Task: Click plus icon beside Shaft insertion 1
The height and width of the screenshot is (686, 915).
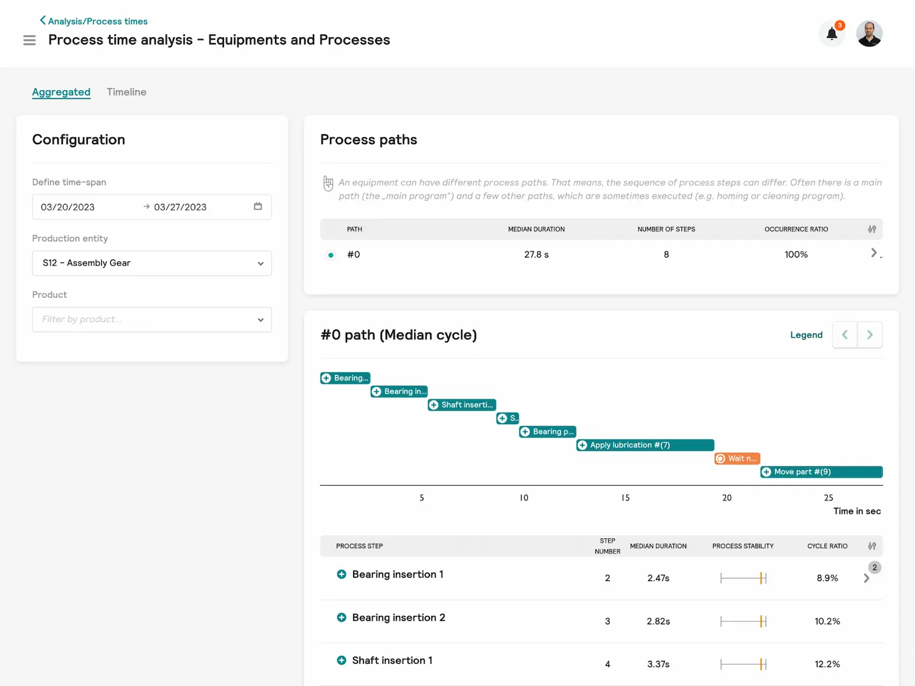Action: tap(342, 660)
